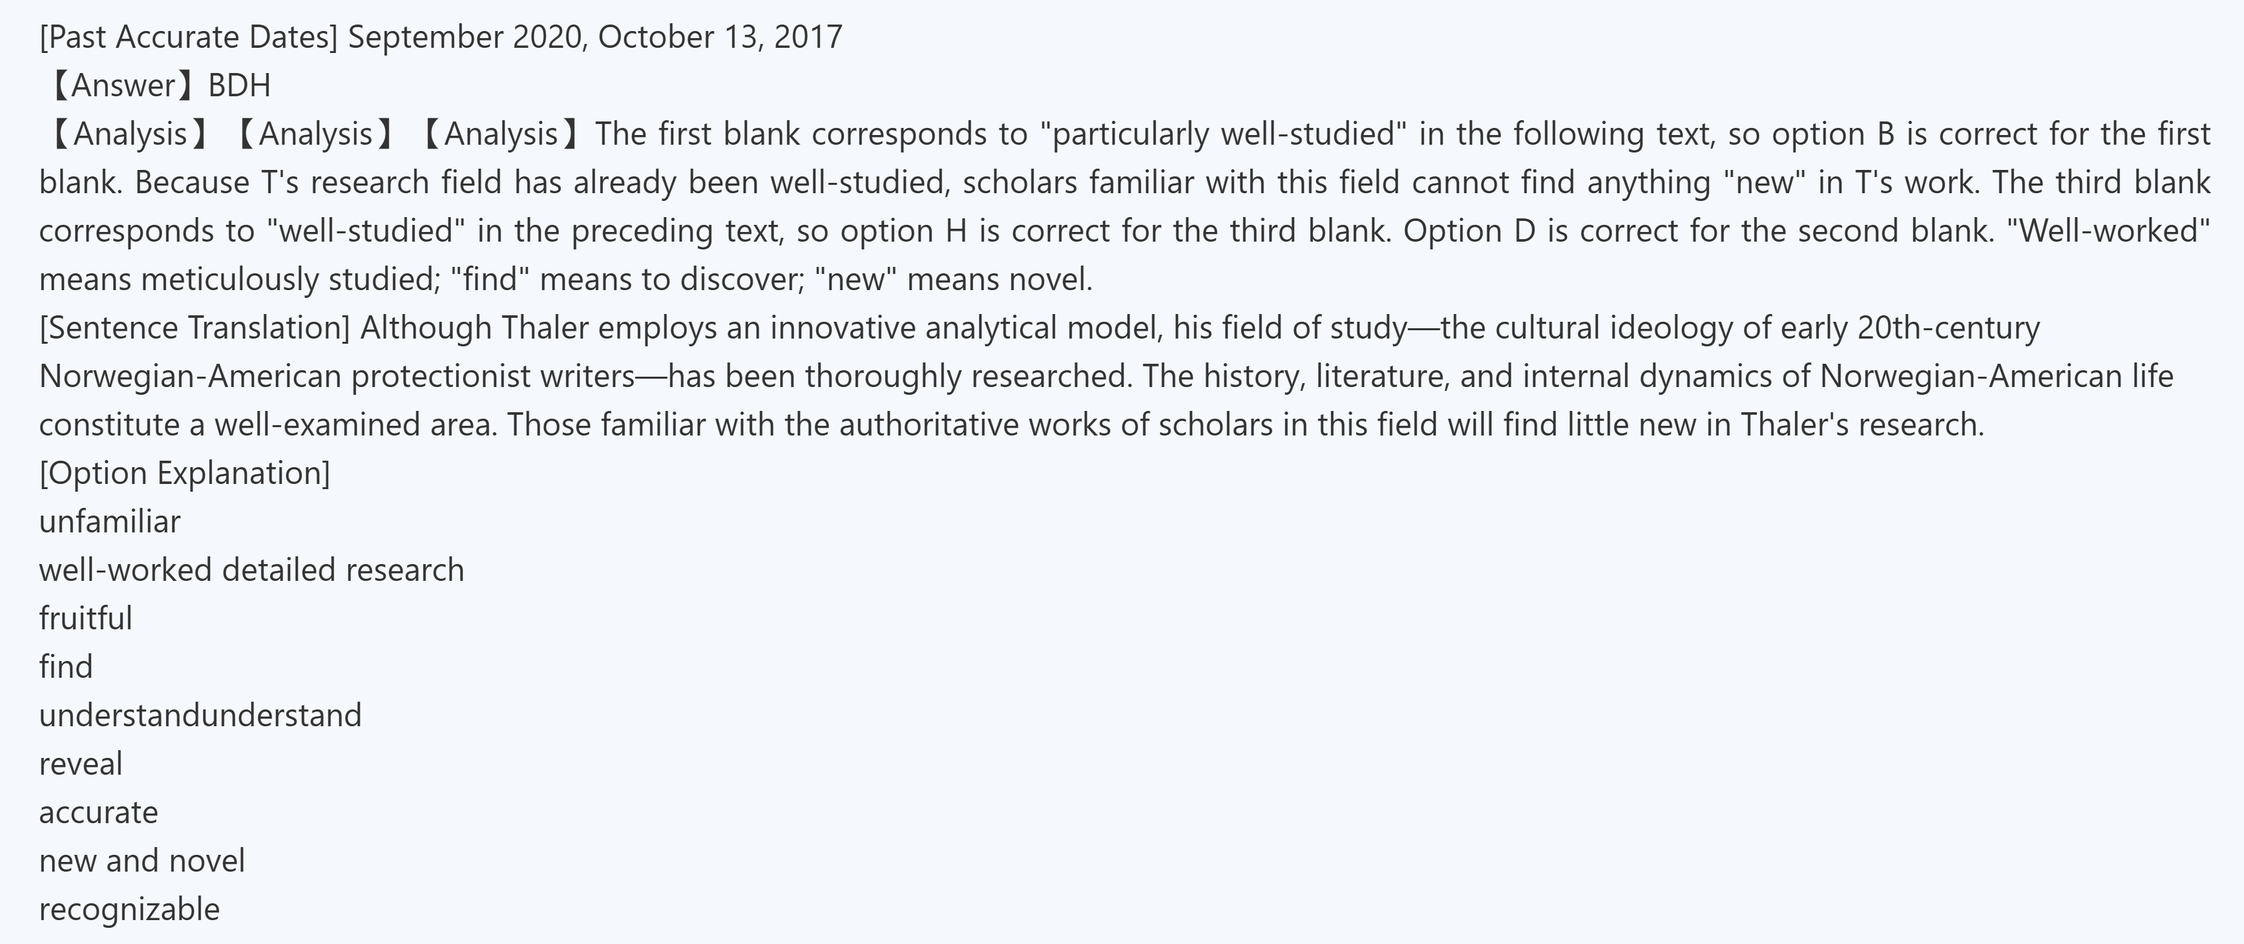Click the option word "reveal"
The width and height of the screenshot is (2244, 944).
pos(81,764)
